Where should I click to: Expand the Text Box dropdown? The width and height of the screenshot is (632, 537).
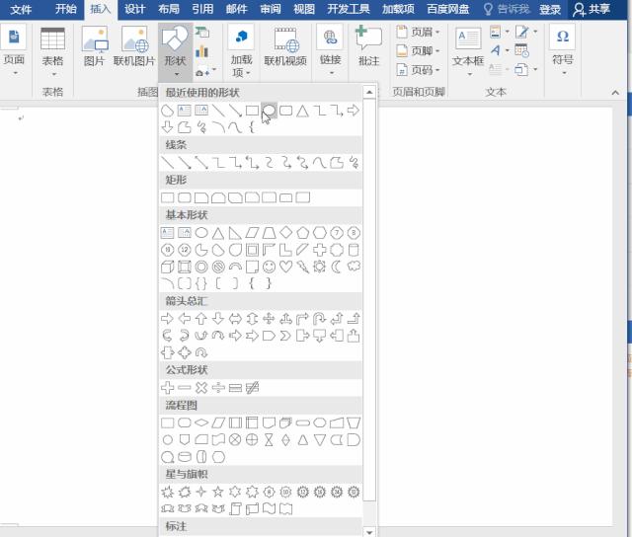(x=468, y=51)
